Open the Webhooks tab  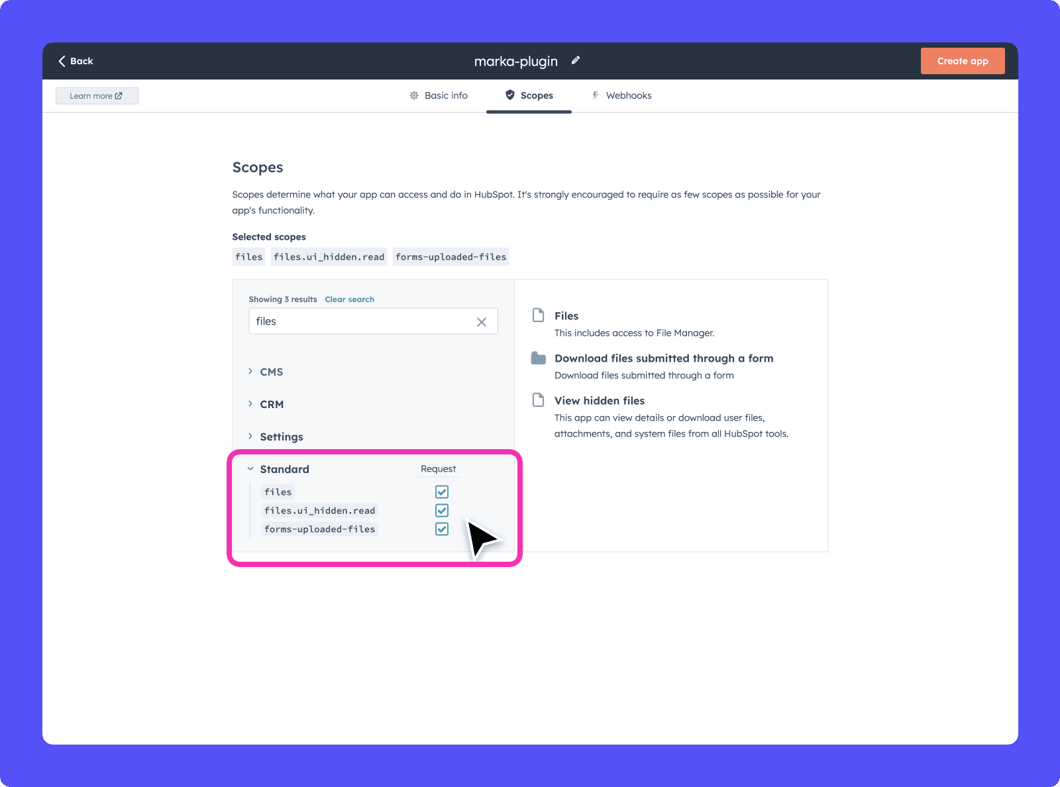(x=621, y=95)
